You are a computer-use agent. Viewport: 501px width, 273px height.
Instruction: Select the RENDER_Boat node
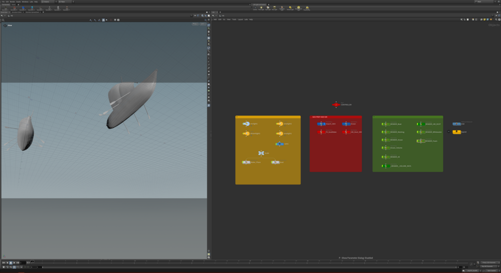coord(386,124)
